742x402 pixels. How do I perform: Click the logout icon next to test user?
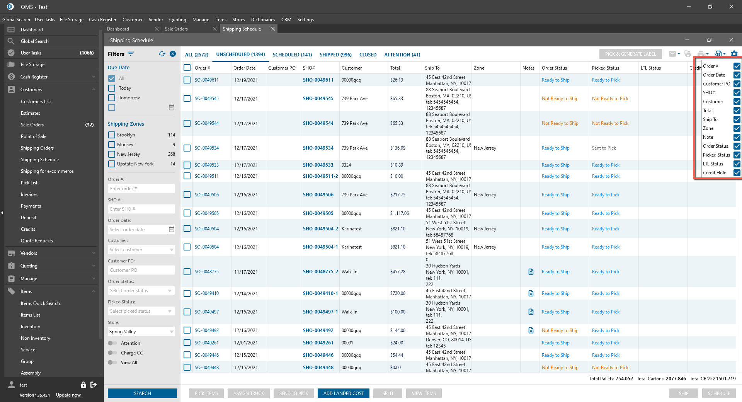click(x=94, y=385)
